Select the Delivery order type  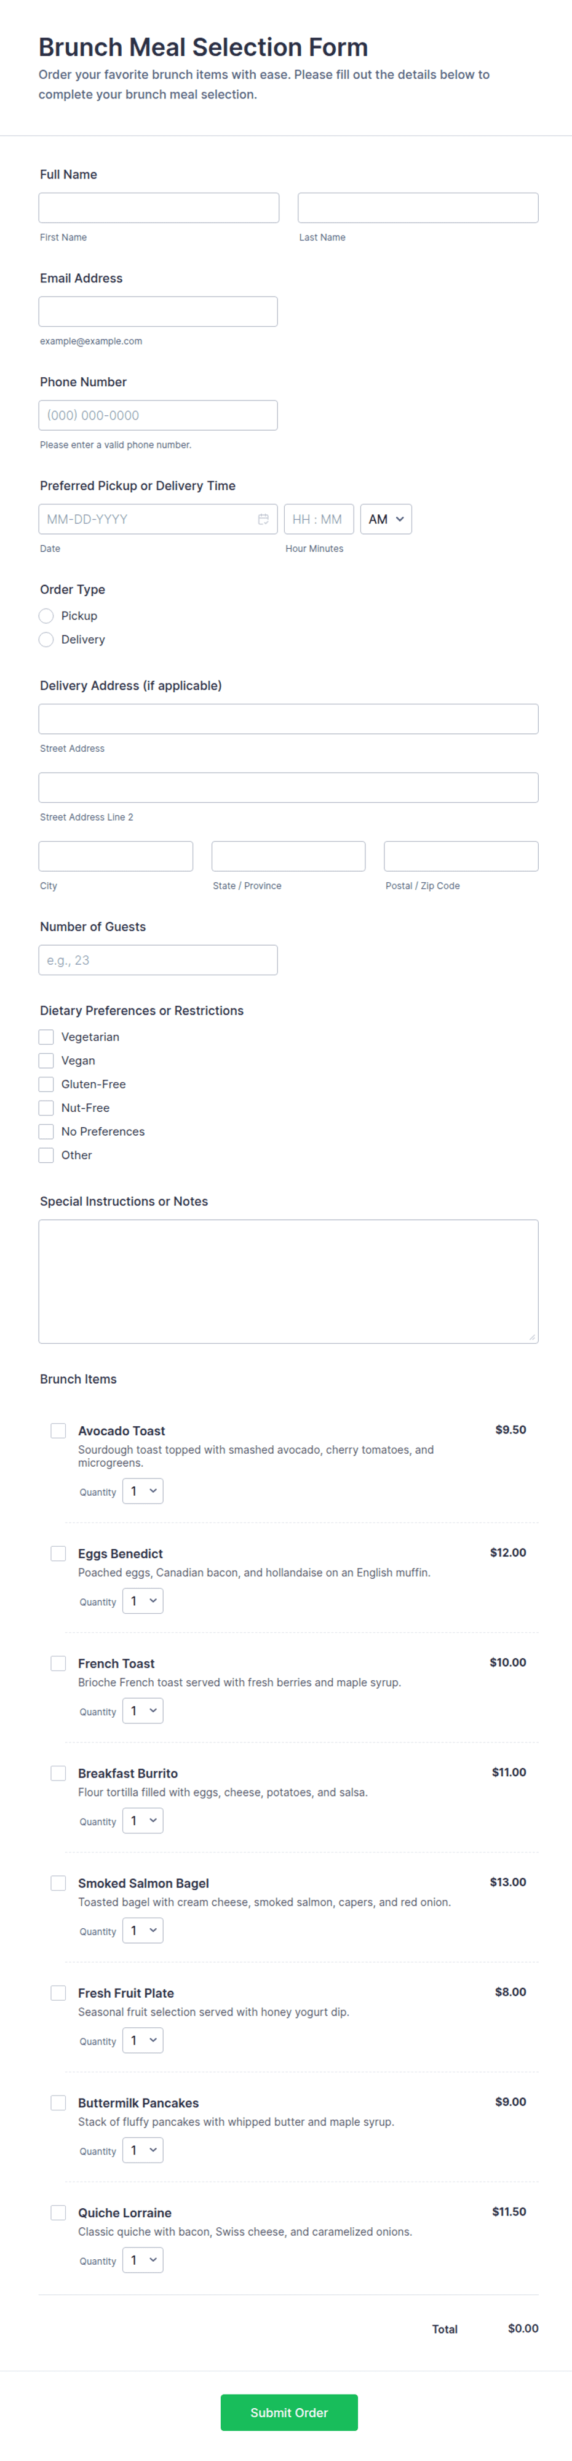[x=46, y=639]
